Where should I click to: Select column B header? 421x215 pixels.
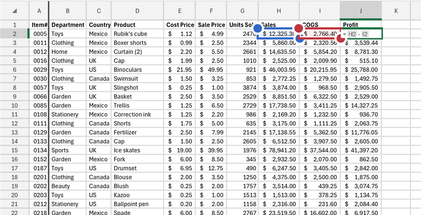tap(68, 11)
